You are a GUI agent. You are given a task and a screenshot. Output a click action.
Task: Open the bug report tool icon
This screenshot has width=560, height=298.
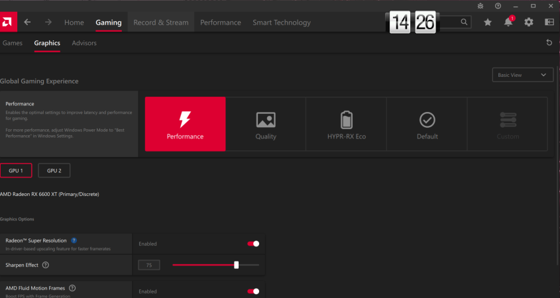[480, 6]
